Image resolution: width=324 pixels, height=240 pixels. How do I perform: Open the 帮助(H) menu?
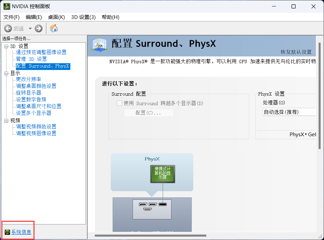tap(111, 17)
